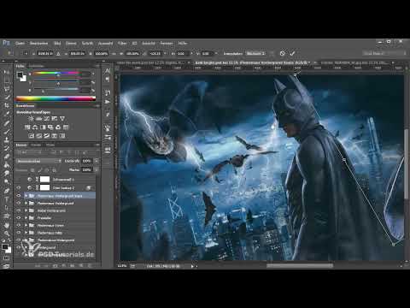Click the horizontal scrollbar below the canvas
The height and width of the screenshot is (308, 410).
click(x=300, y=266)
